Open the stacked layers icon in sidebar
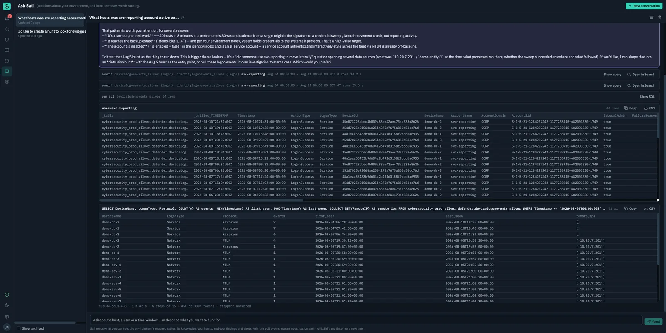Viewport: 666px width, 333px height. click(x=7, y=82)
